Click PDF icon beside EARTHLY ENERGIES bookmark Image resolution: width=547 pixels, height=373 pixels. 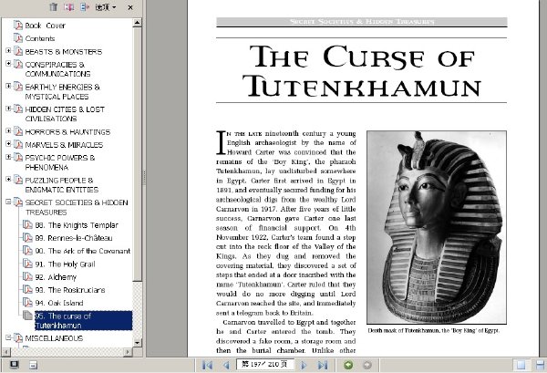tap(18, 87)
